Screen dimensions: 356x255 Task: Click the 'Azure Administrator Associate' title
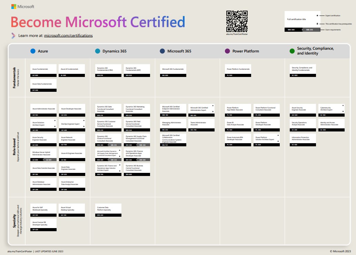tap(43, 109)
